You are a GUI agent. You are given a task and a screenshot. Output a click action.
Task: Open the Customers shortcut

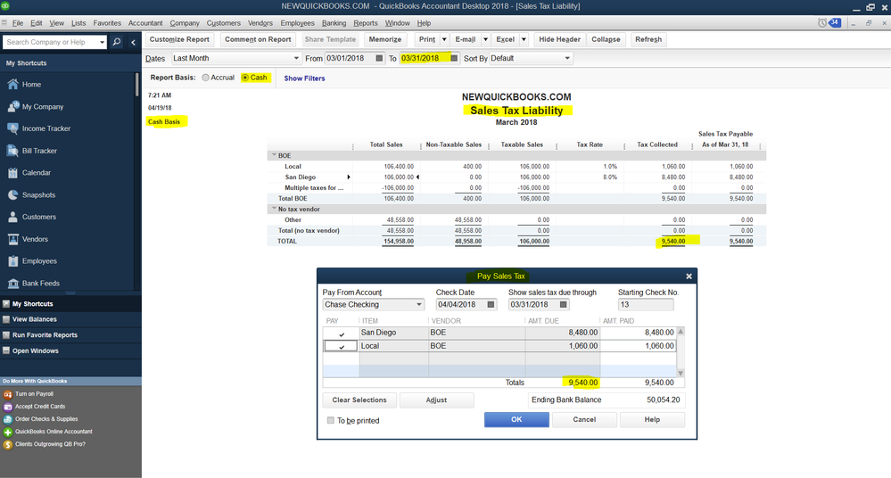pyautogui.click(x=38, y=217)
